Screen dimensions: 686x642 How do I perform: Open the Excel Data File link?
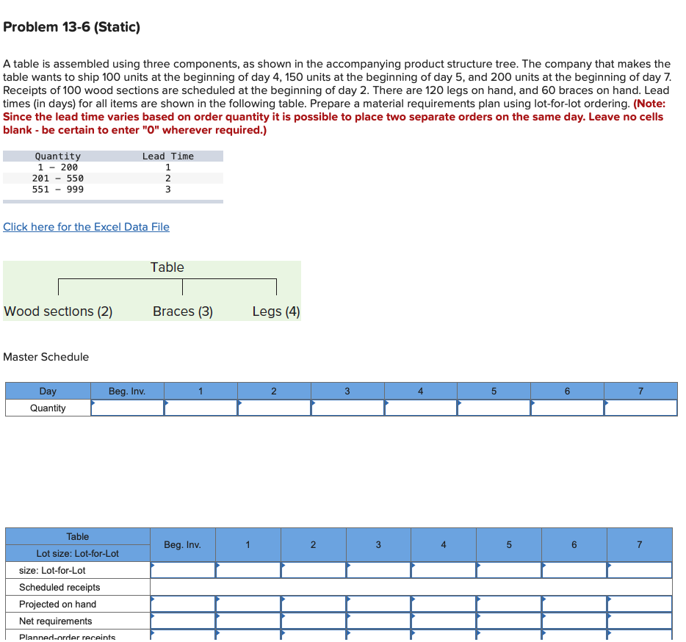[x=86, y=226]
